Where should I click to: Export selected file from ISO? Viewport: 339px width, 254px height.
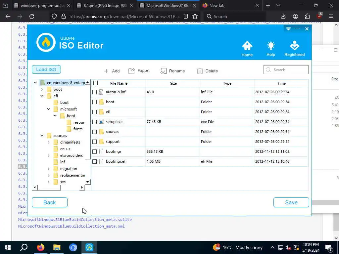tap(139, 71)
